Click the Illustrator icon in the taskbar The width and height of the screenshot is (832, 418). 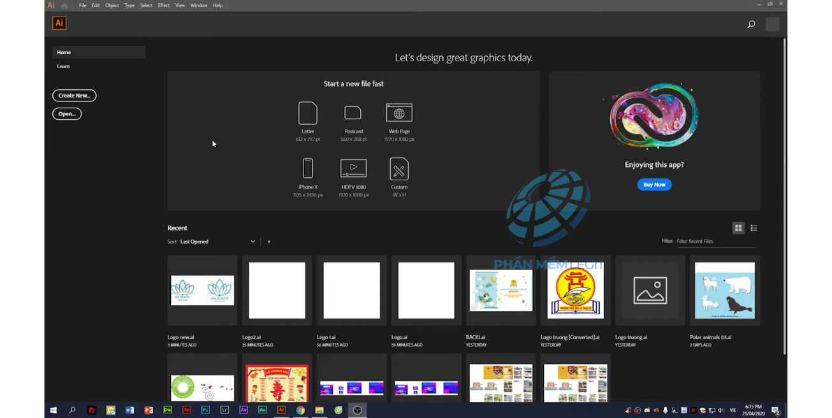click(x=281, y=410)
